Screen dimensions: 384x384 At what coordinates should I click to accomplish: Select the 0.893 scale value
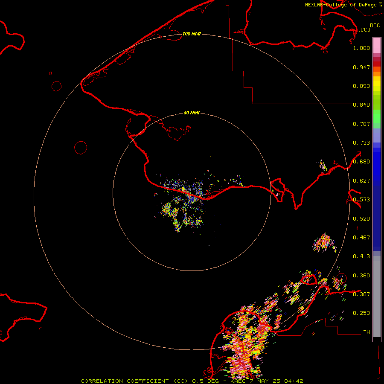(x=361, y=86)
